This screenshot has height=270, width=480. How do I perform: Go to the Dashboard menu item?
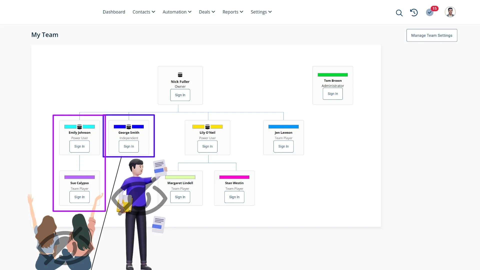click(114, 12)
